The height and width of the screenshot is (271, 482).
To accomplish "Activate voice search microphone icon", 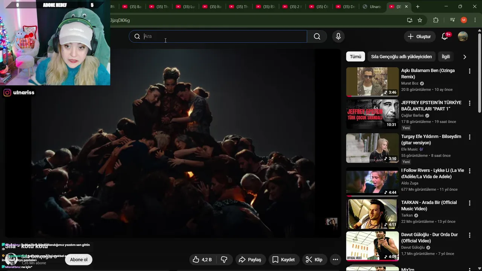I will [x=338, y=37].
